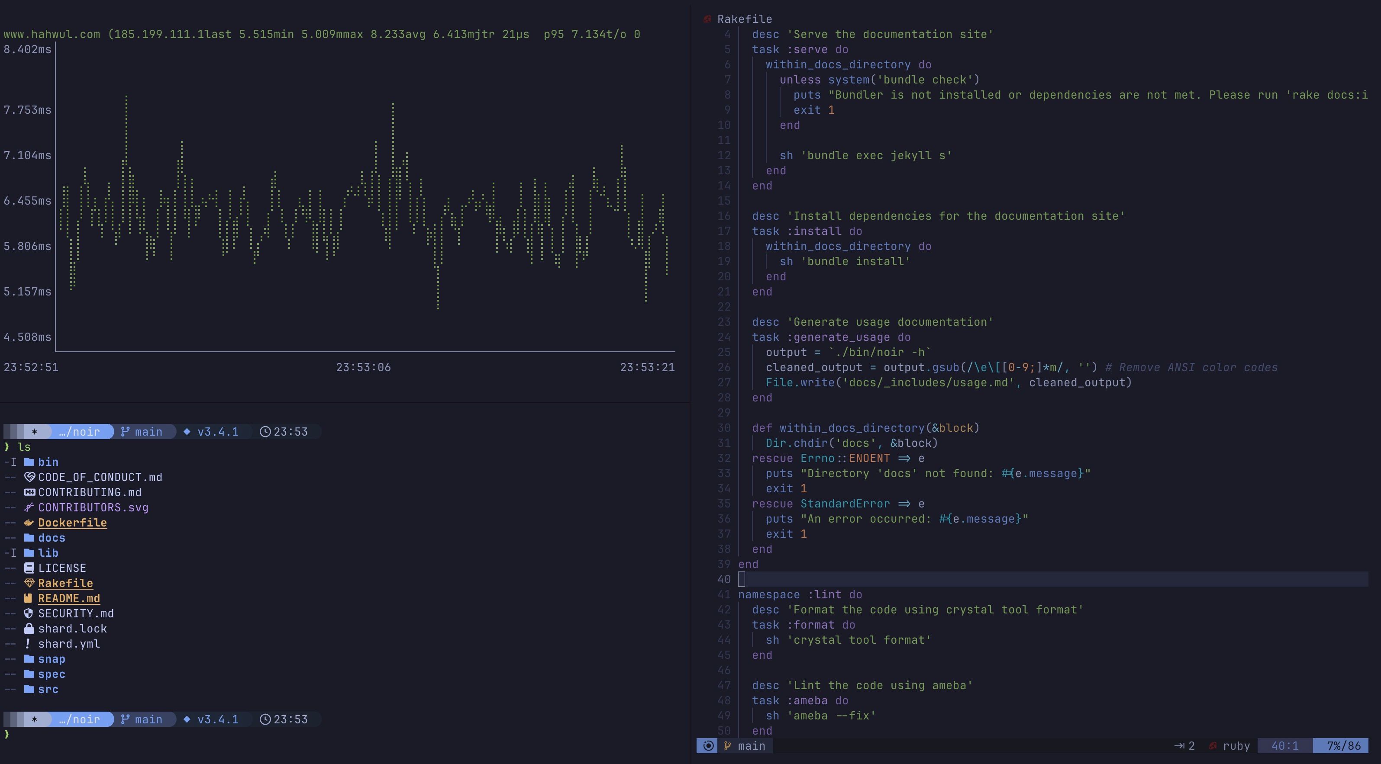Click the 23:53 time in upper prompt
The height and width of the screenshot is (764, 1381).
(290, 432)
